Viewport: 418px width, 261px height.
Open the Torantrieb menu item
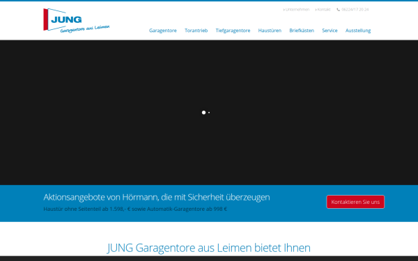point(196,31)
